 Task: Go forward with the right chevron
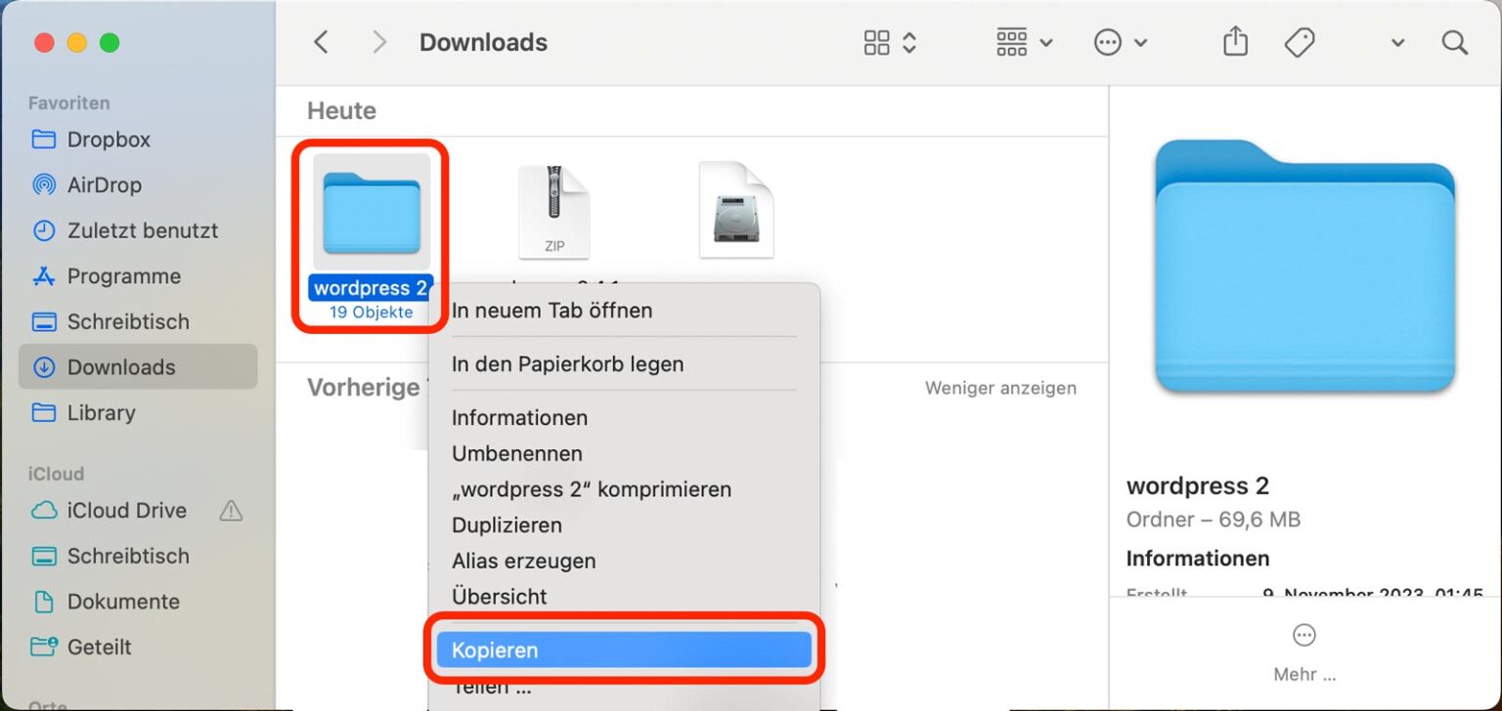coord(379,42)
